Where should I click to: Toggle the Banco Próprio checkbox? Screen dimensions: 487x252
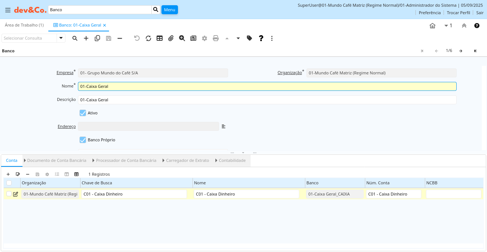(83, 140)
